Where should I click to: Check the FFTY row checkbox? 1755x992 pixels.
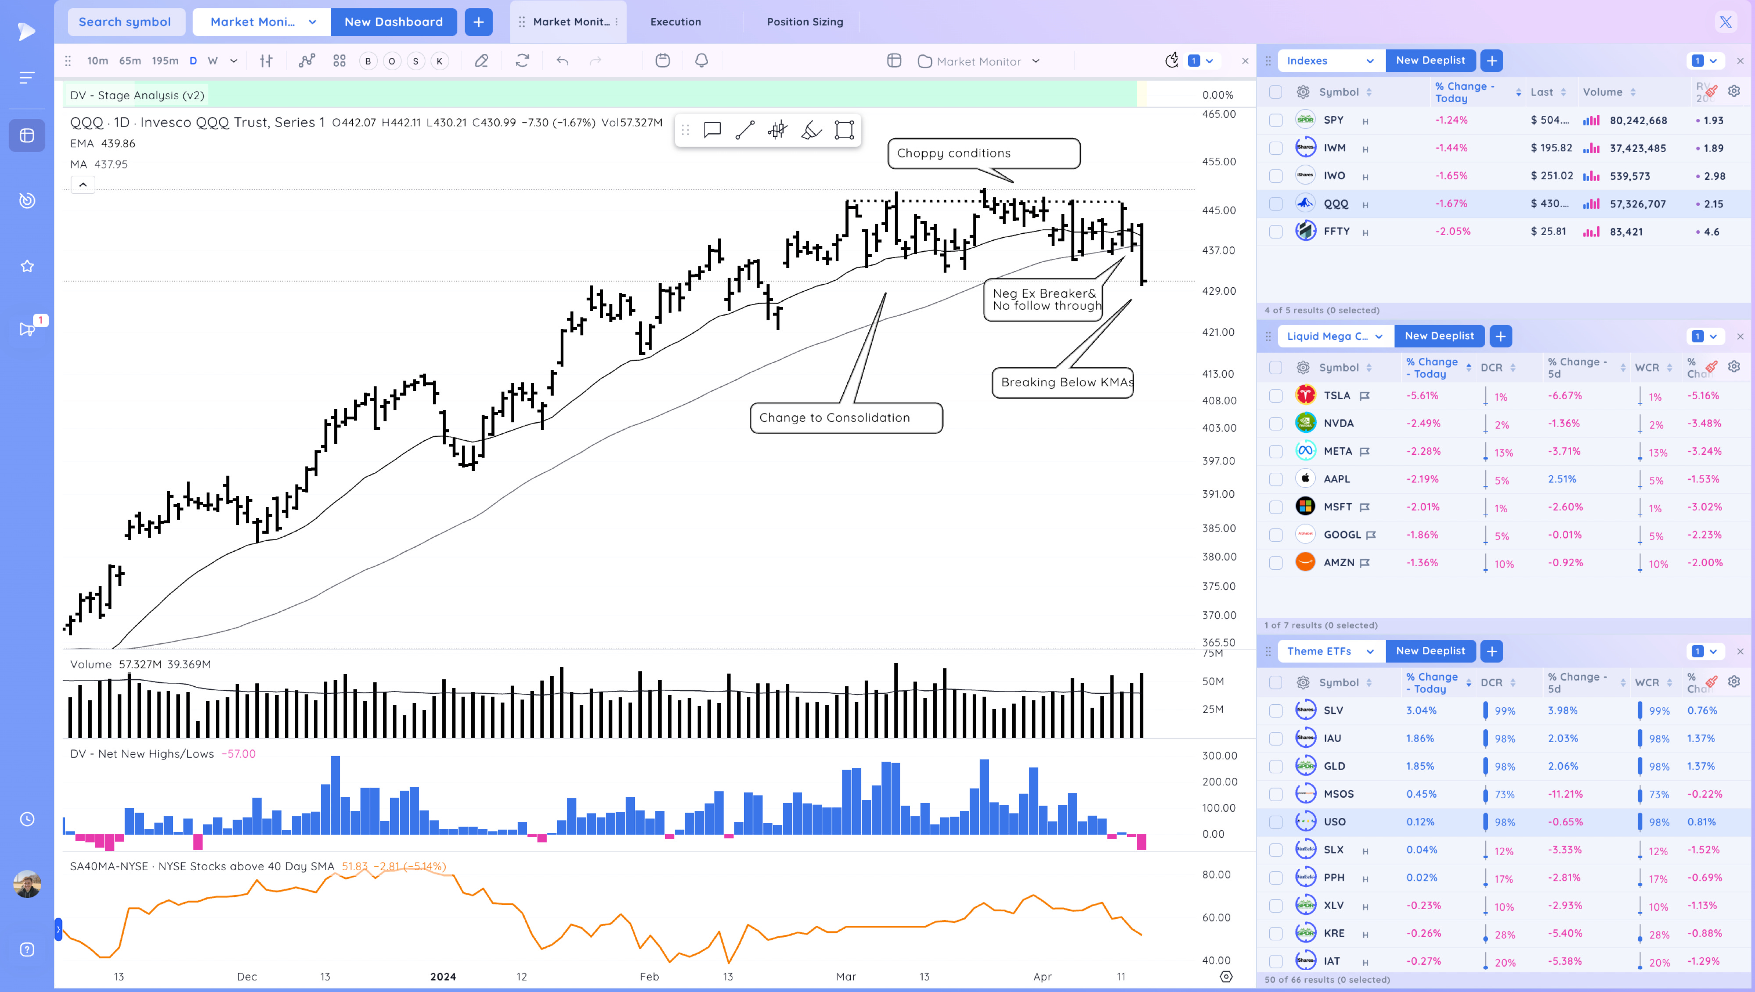click(x=1275, y=232)
